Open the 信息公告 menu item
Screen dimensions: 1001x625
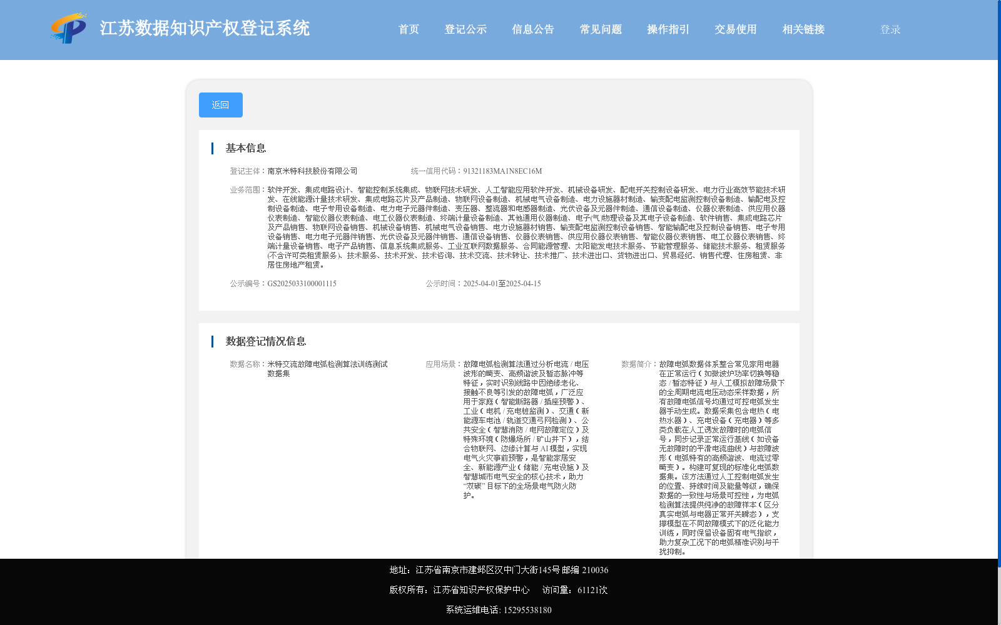(x=533, y=29)
